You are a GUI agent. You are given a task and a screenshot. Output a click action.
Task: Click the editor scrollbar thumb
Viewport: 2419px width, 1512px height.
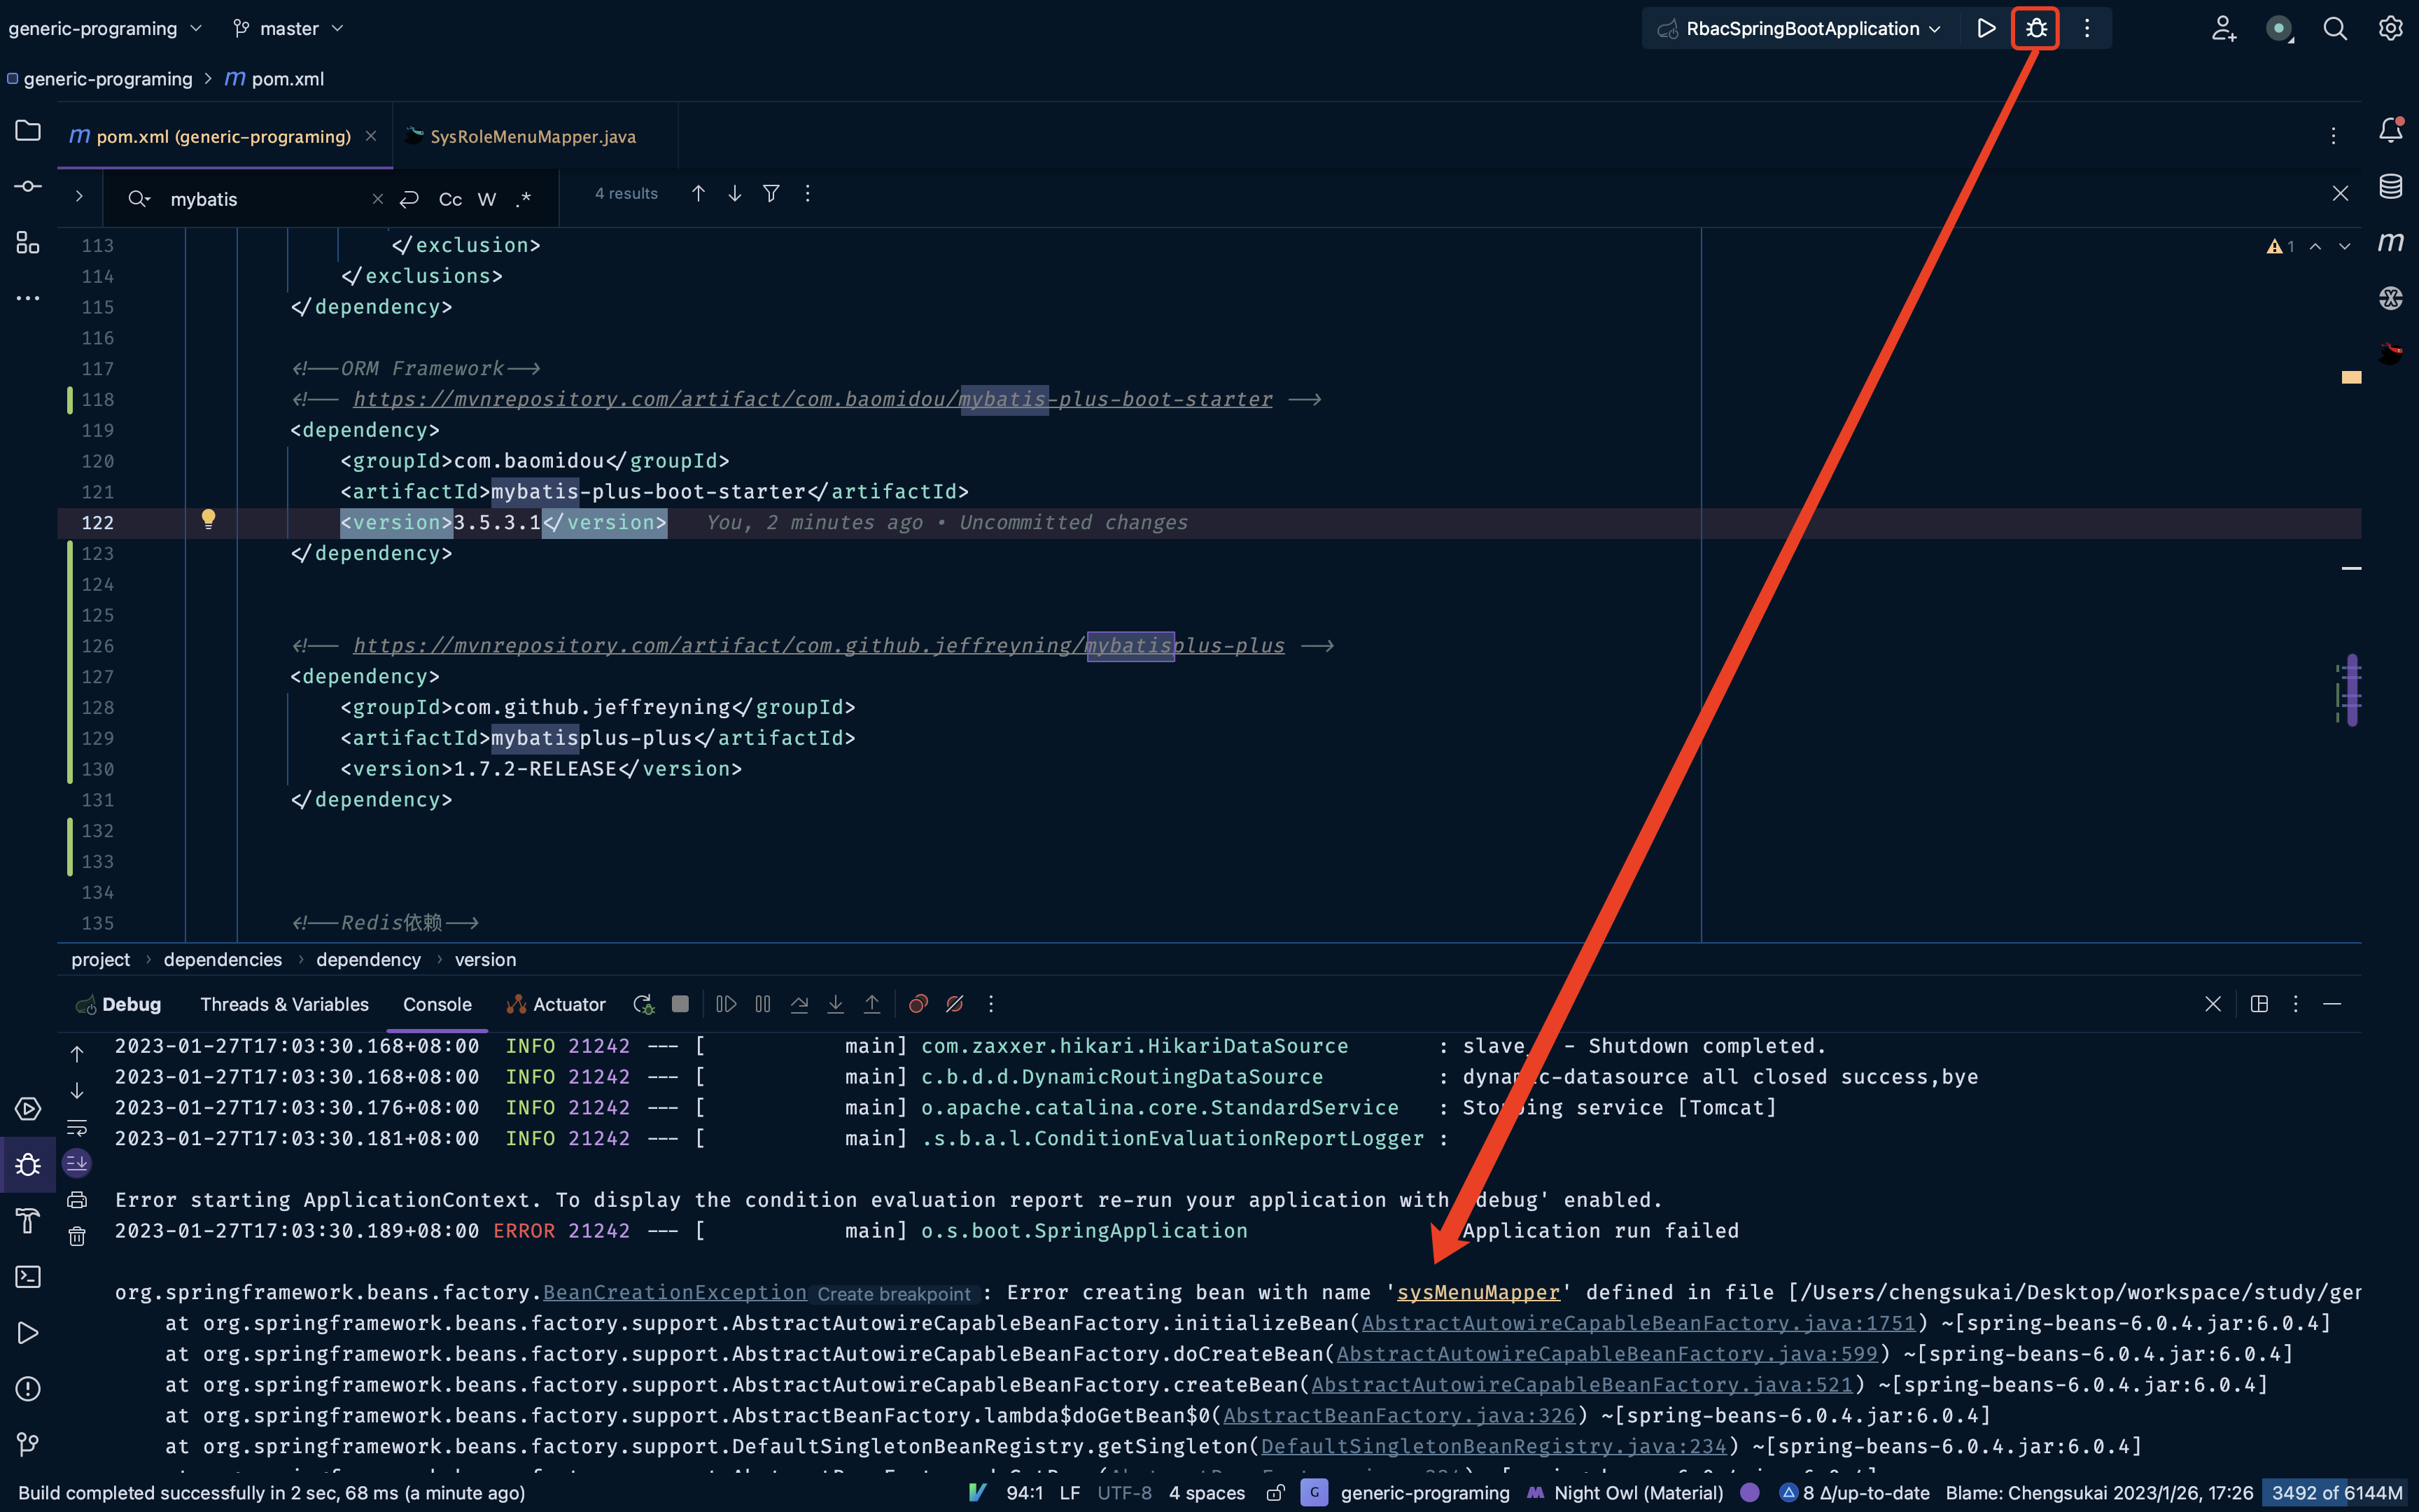[x=2351, y=690]
